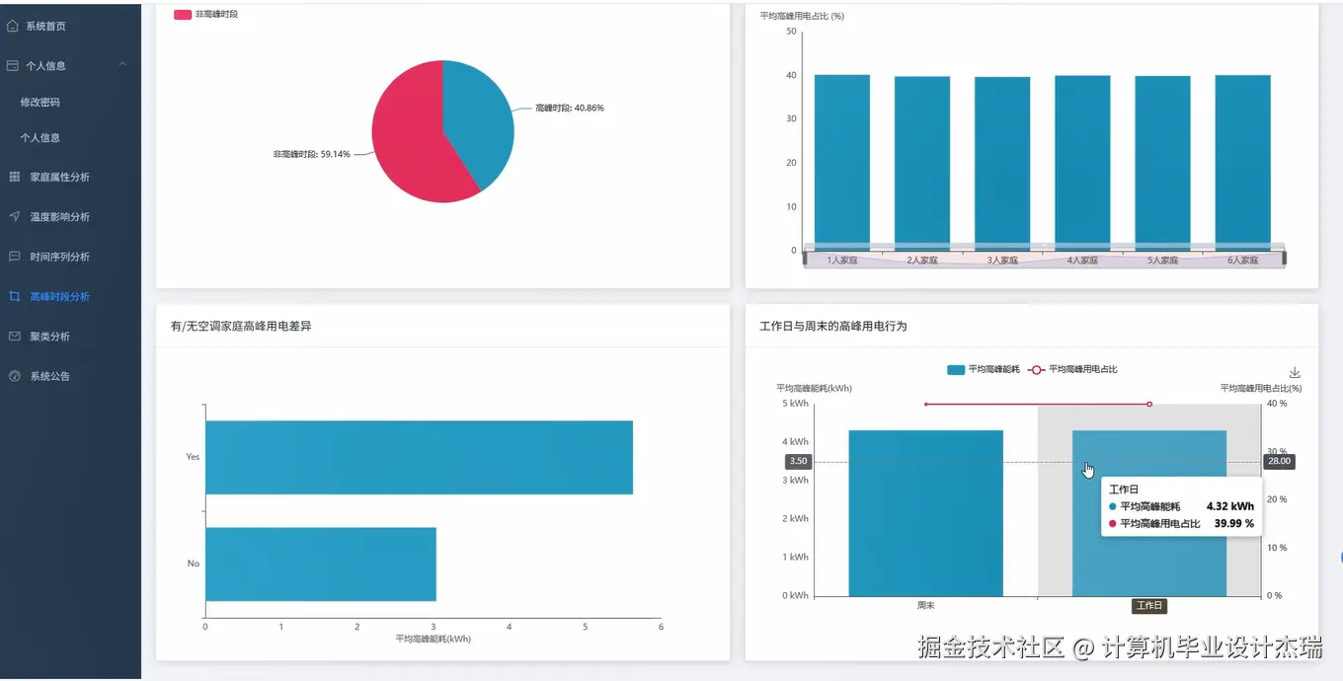This screenshot has height=681, width=1343.
Task: Click the 平均高峰用电占比 (%) axis title
Action: pos(802,16)
